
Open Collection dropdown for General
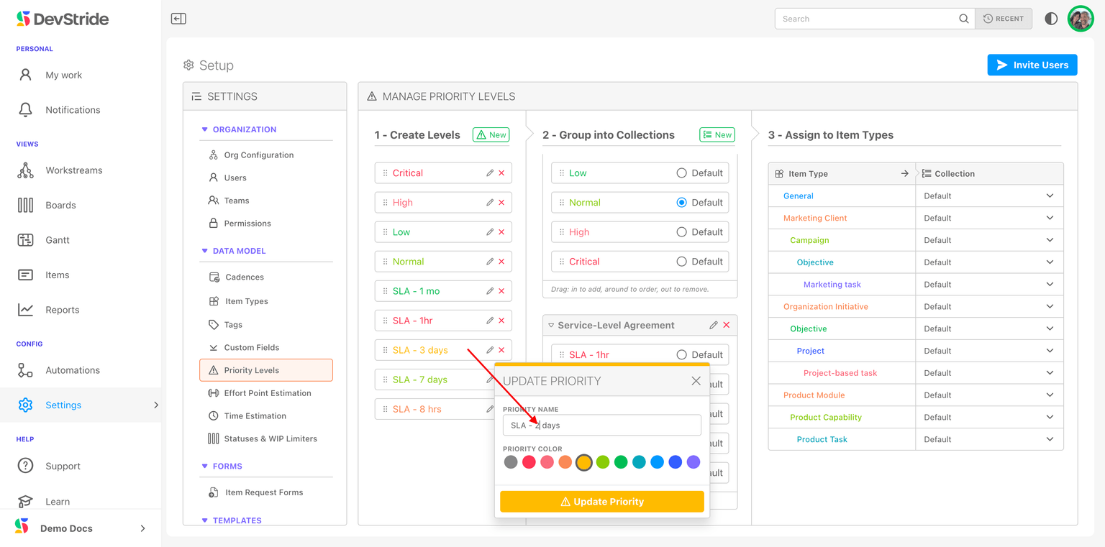pyautogui.click(x=1050, y=196)
